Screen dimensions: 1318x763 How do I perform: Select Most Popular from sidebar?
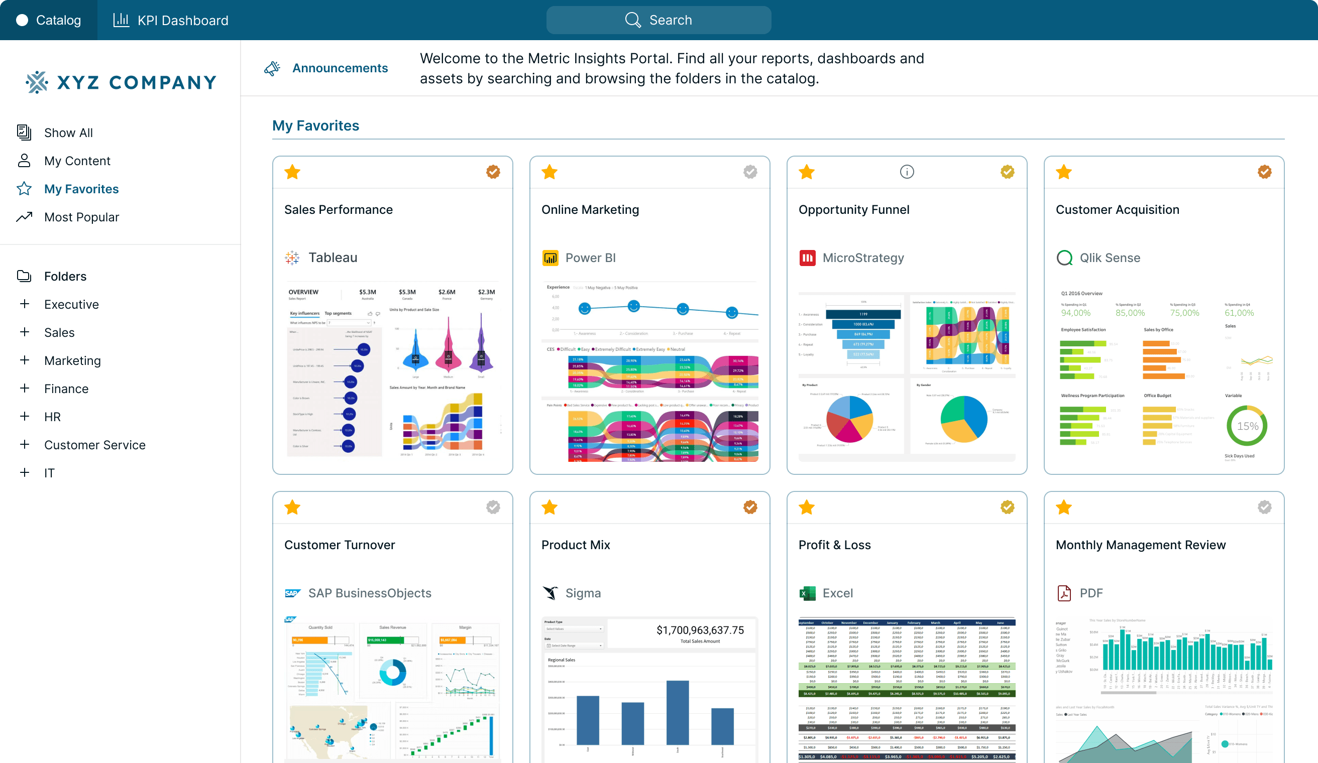click(81, 216)
